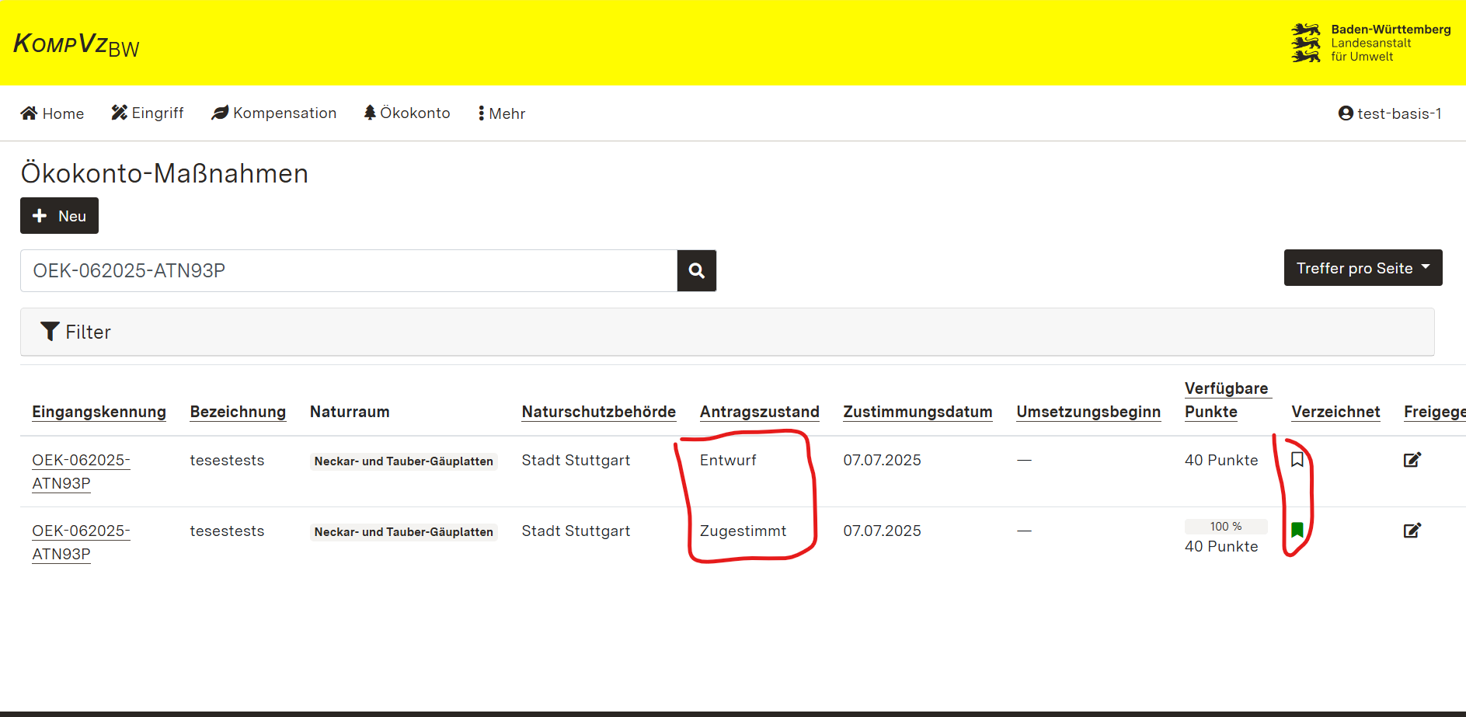This screenshot has height=717, width=1466.
Task: Expand the Filter panel
Action: (76, 332)
